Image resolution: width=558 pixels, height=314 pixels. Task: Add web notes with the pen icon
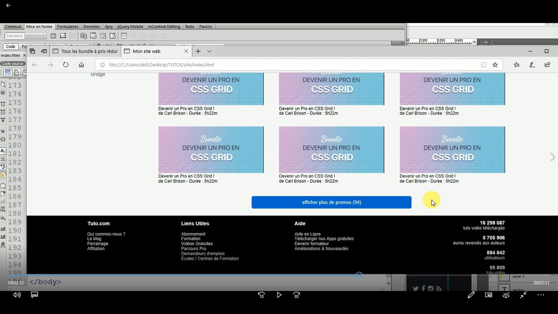click(532, 65)
